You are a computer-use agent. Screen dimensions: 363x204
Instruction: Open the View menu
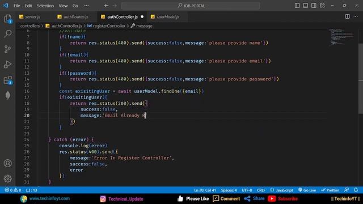(x=63, y=6)
